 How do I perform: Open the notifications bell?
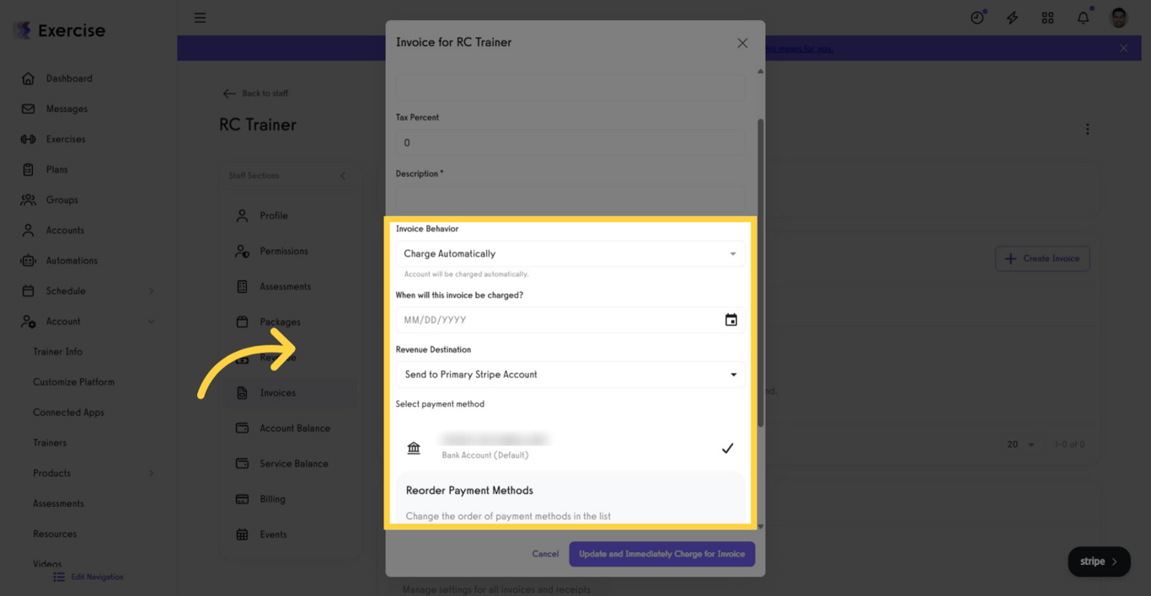click(1083, 17)
